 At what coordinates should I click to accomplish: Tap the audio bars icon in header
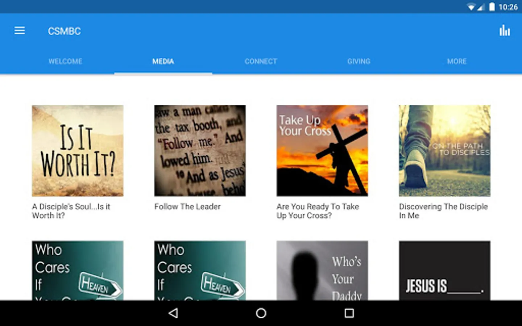505,31
